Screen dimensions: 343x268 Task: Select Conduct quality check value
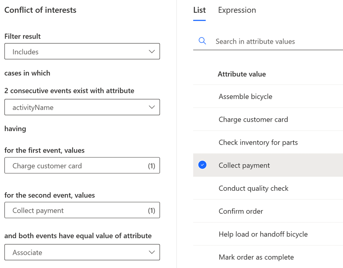[253, 188]
